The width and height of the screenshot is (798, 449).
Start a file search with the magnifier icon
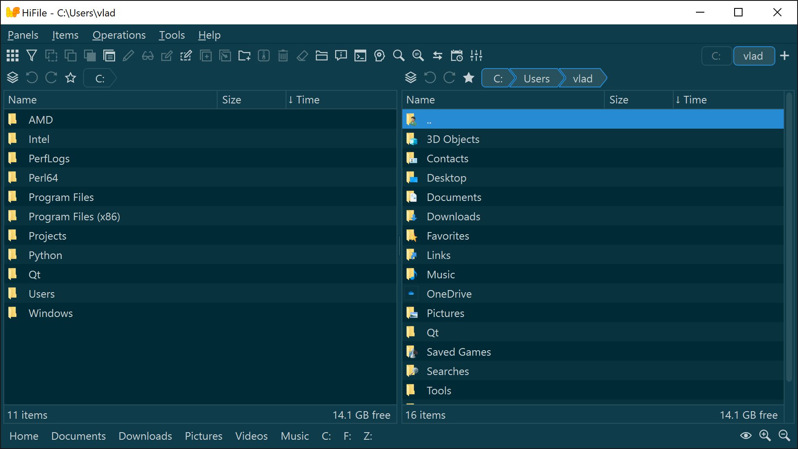[x=399, y=55]
